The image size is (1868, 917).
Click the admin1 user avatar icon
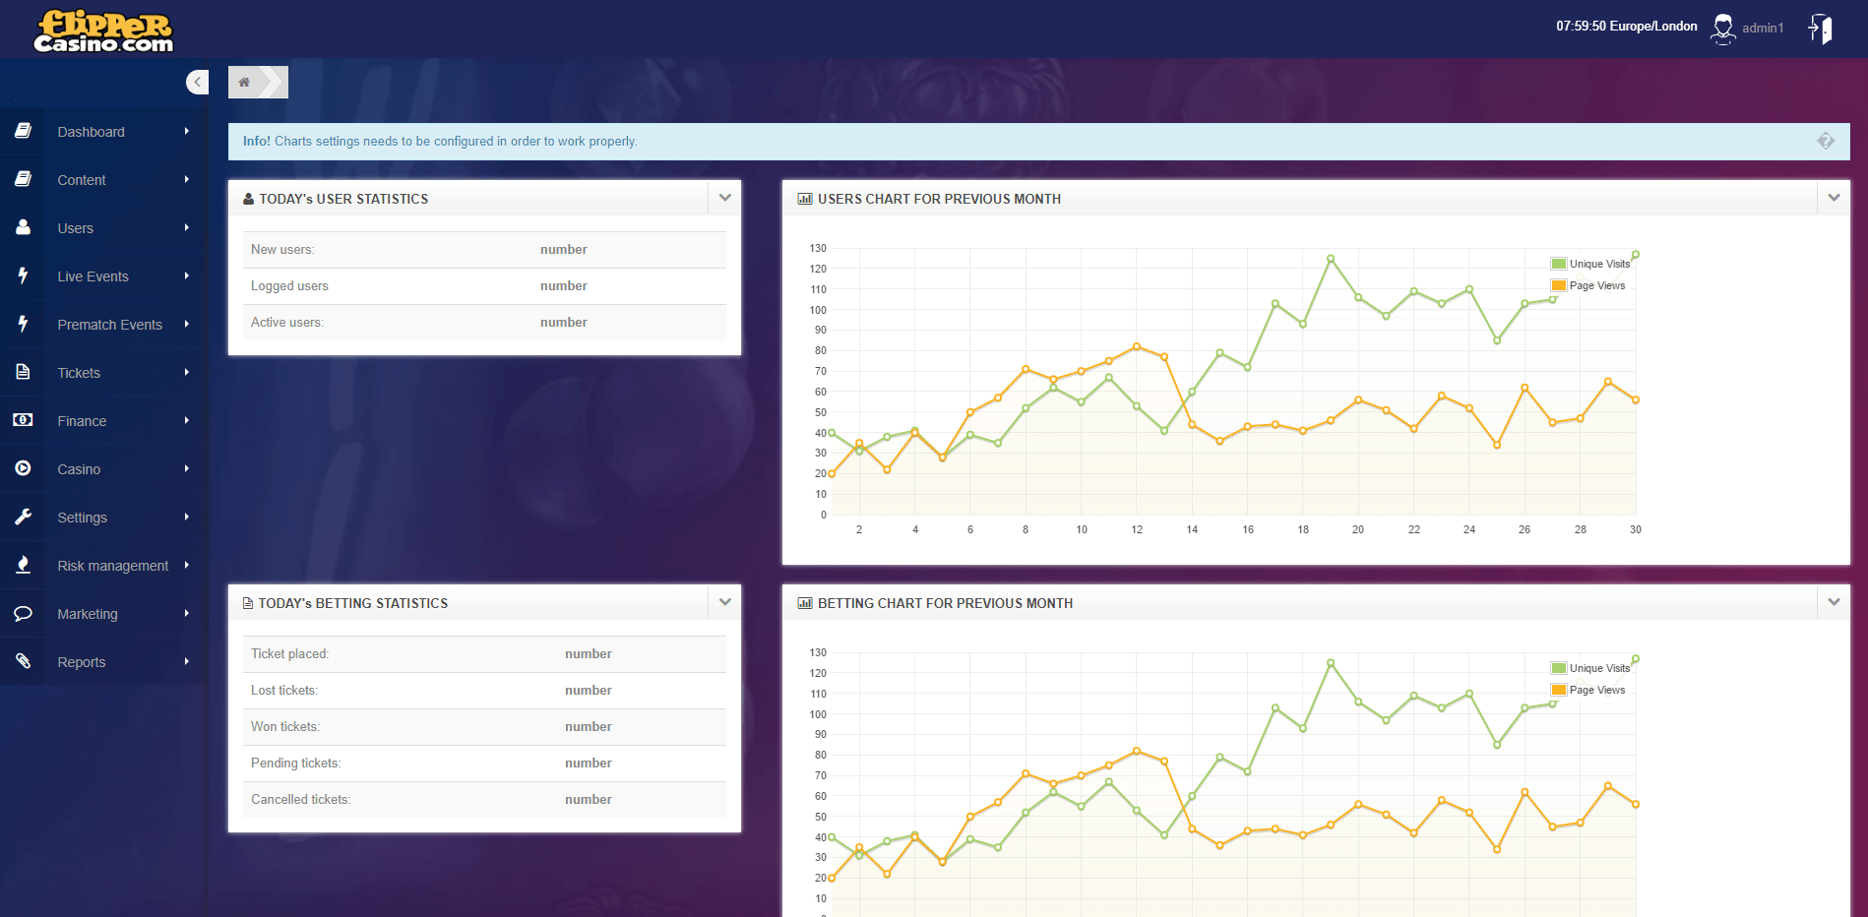(1722, 29)
